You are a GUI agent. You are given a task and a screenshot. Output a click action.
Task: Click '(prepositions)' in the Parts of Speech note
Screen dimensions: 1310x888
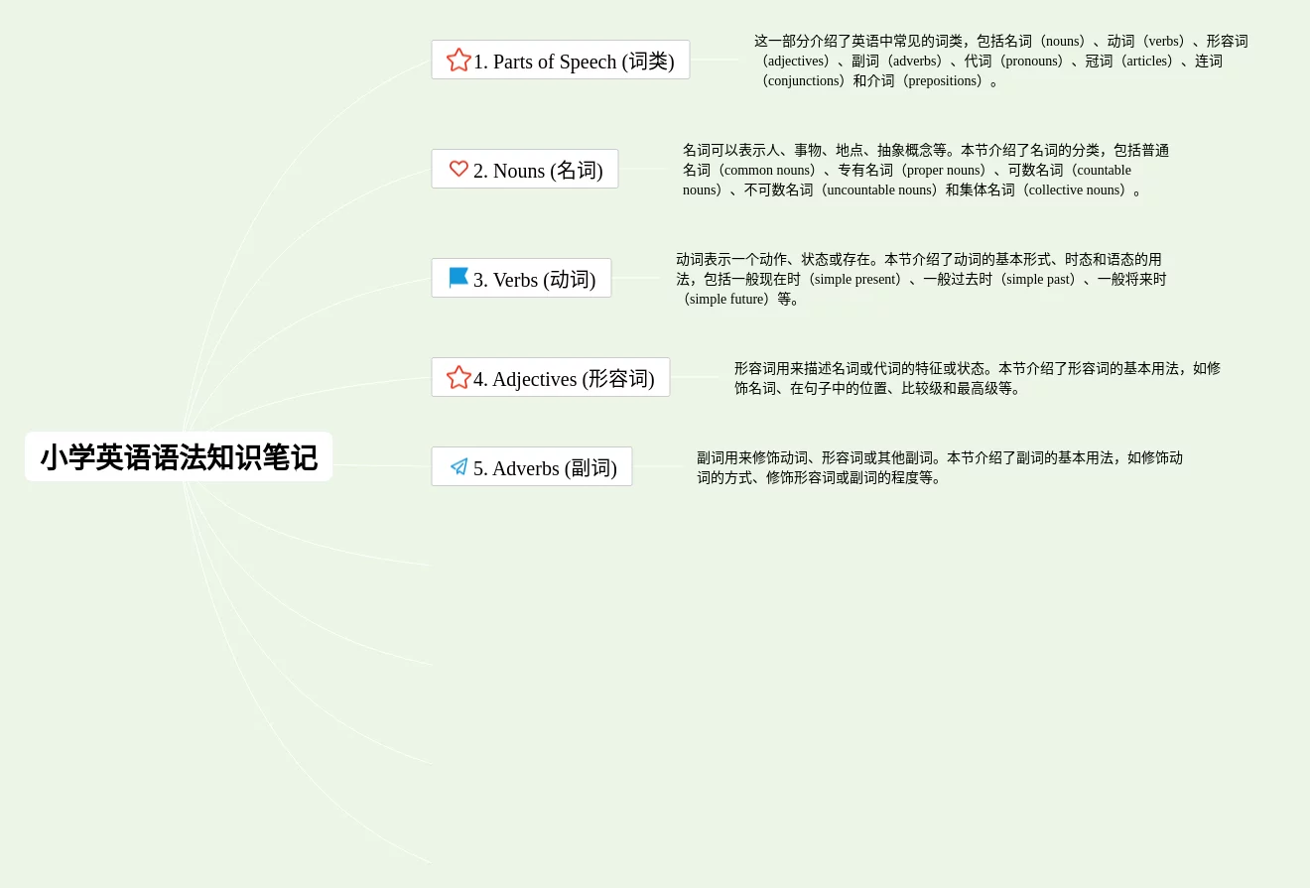(942, 81)
